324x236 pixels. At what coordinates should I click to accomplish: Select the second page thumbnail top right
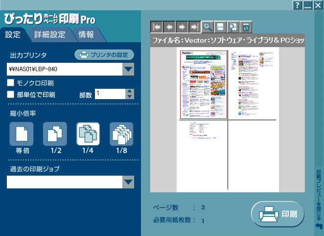pos(252,84)
